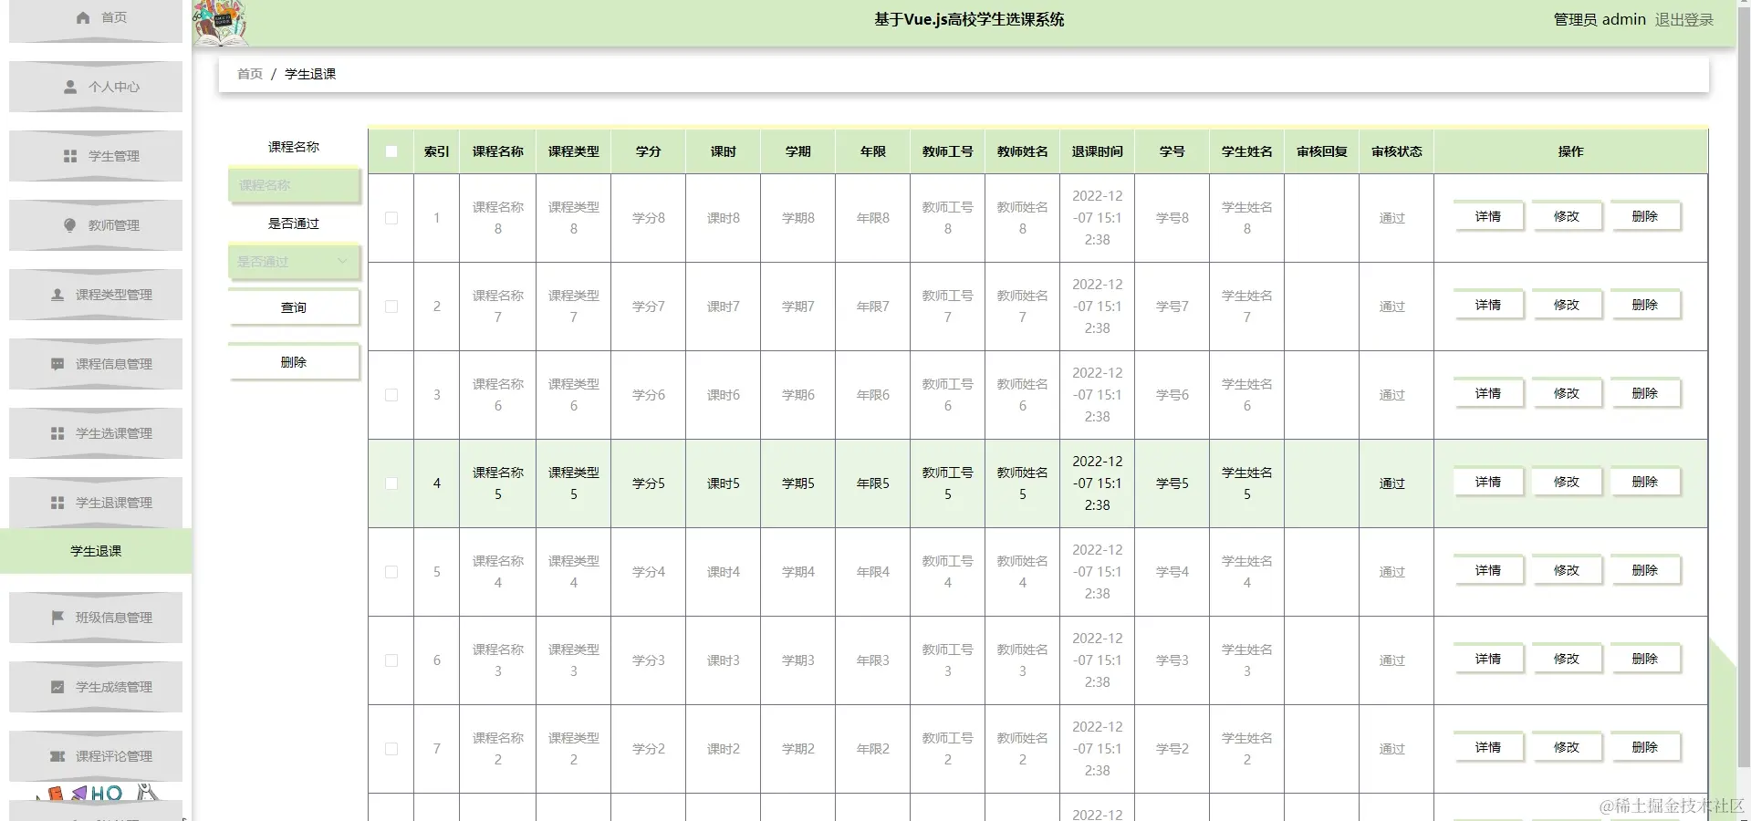Click the 学号5 cell
The height and width of the screenshot is (821, 1751).
pyautogui.click(x=1173, y=483)
